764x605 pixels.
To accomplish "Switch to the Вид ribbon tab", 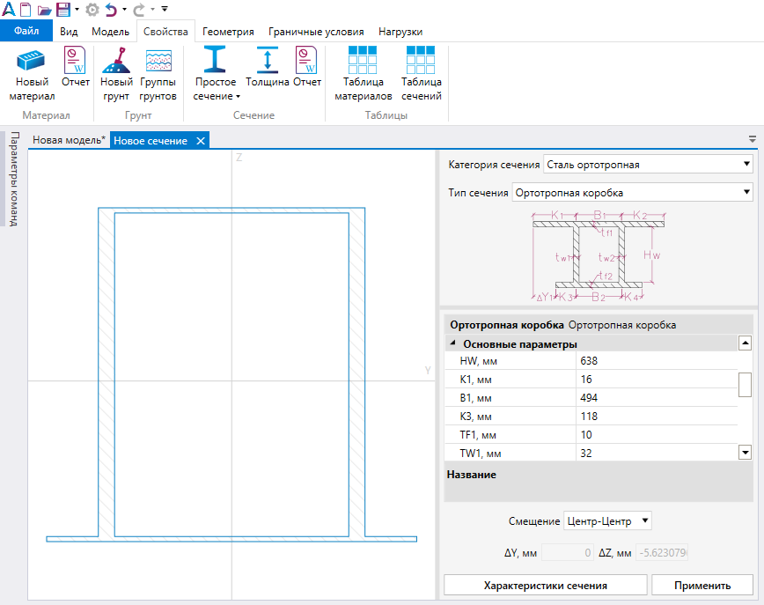I will pyautogui.click(x=69, y=32).
